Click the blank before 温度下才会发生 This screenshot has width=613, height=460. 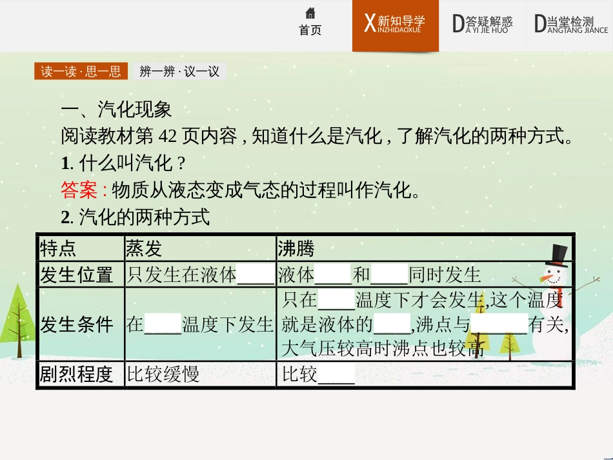point(336,300)
